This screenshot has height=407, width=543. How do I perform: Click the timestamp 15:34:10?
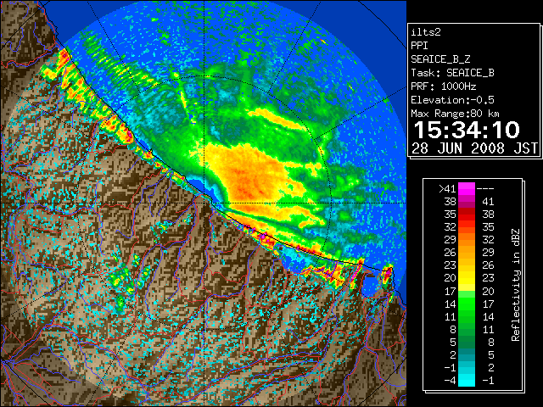pos(467,130)
